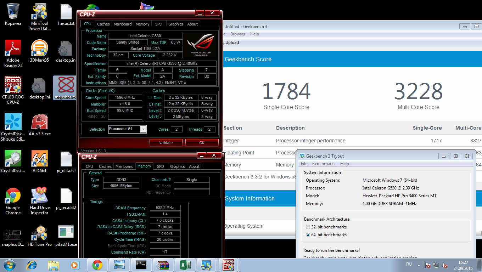Screen dimensions: 482x272
Task: Show hidden tray icons arrow
Action: [419, 265]
